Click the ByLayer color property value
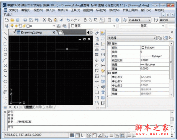The image size is (177, 140). (155, 48)
